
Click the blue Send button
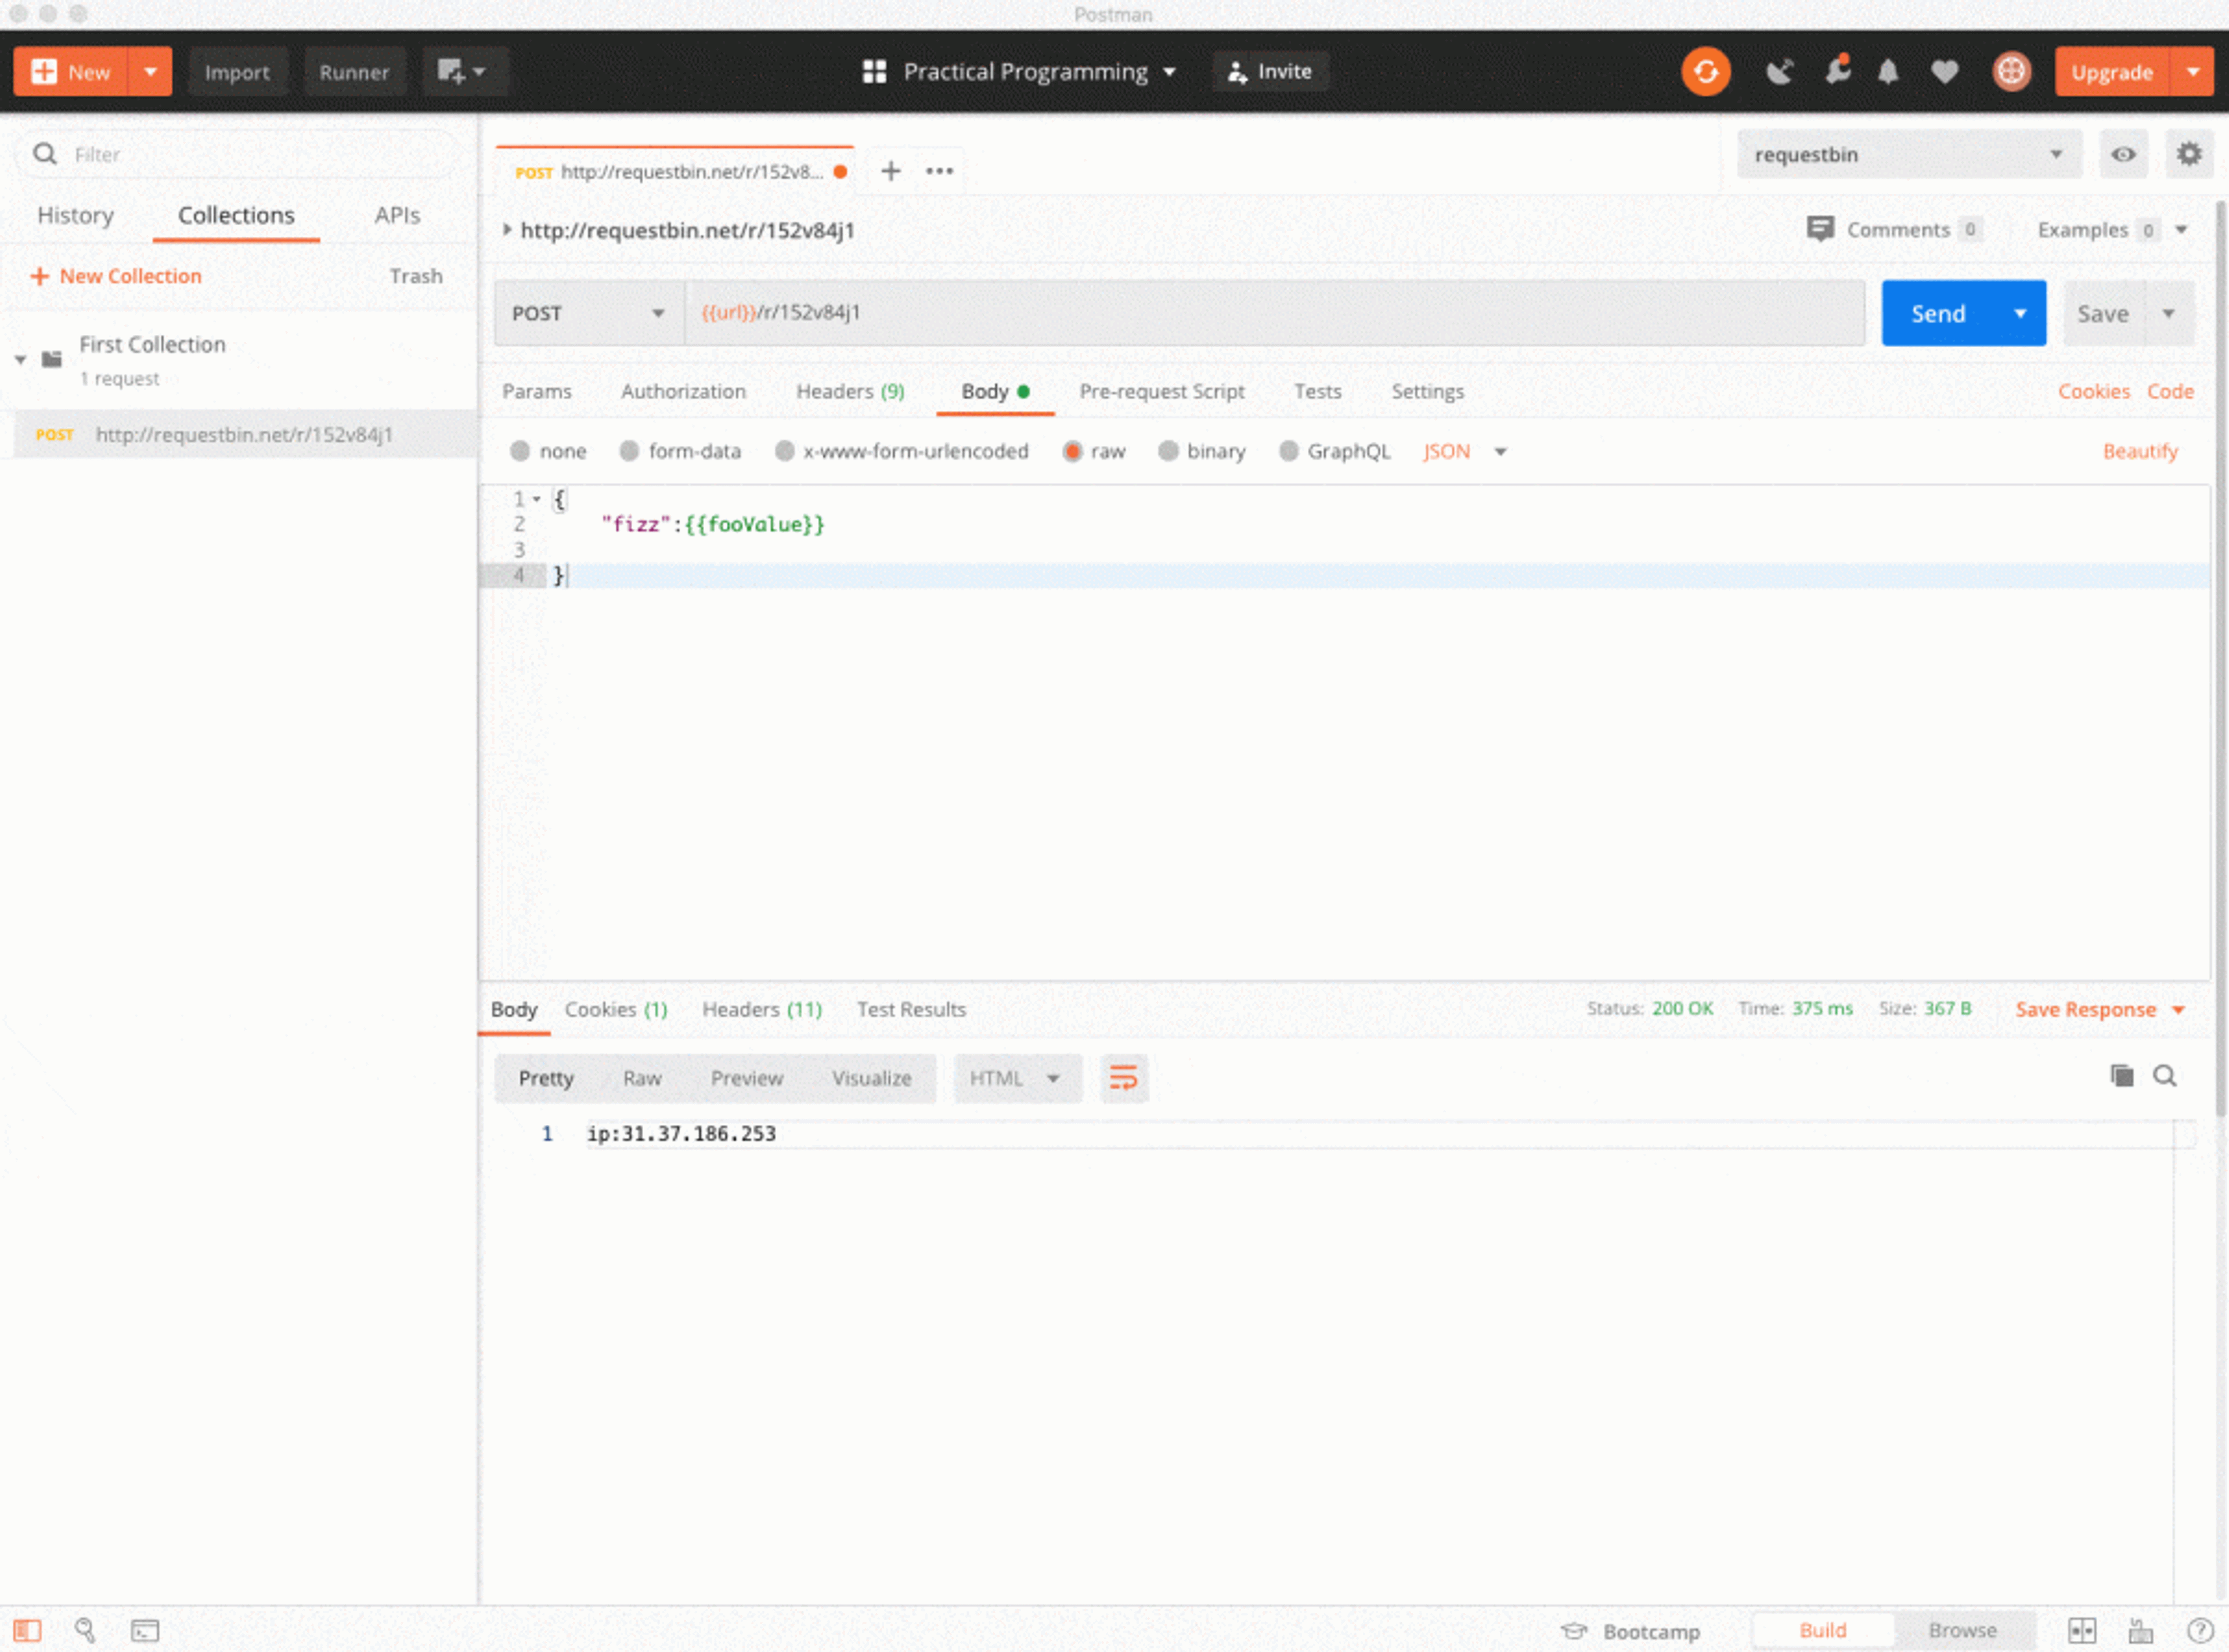pyautogui.click(x=1938, y=313)
